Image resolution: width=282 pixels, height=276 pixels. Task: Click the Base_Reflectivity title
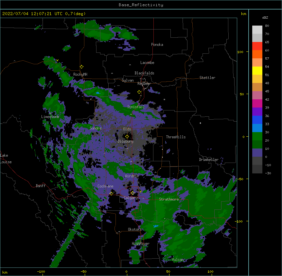click(x=141, y=5)
